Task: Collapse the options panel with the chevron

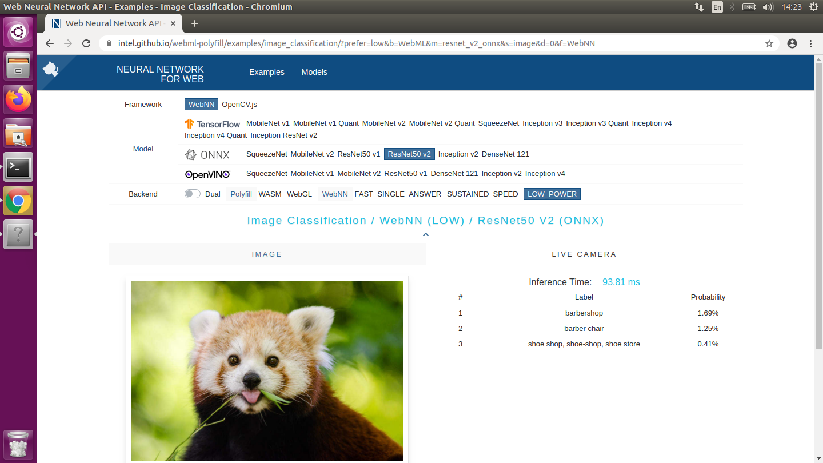Action: 426,234
